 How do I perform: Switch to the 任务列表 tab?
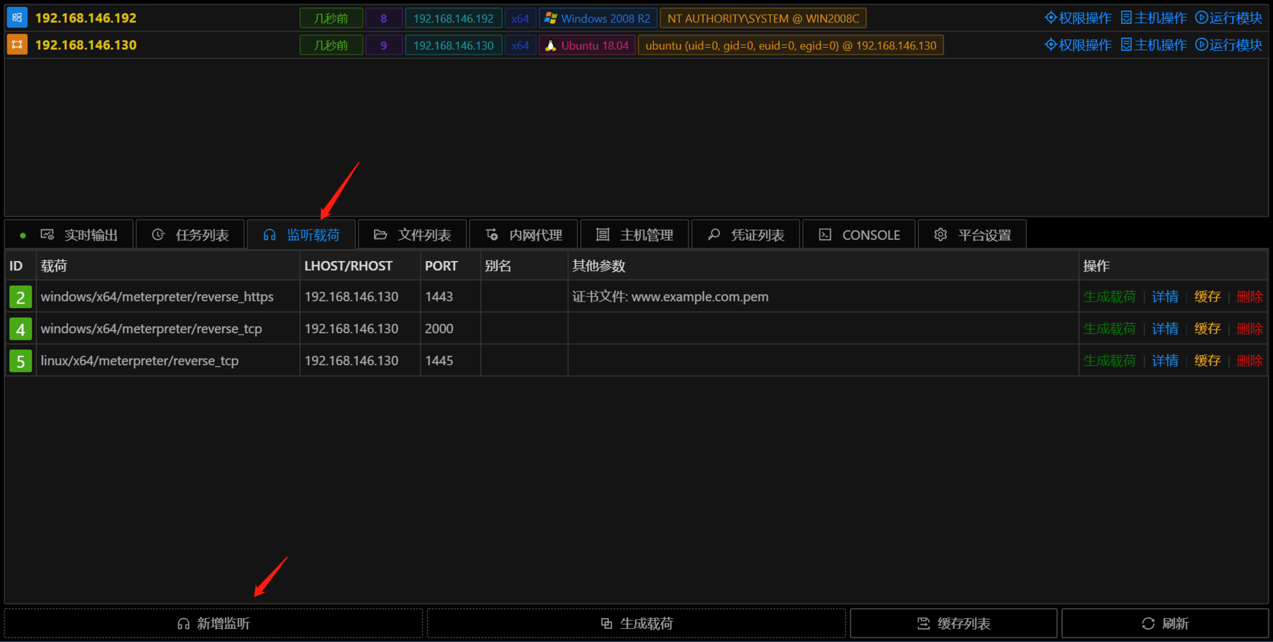pyautogui.click(x=190, y=235)
